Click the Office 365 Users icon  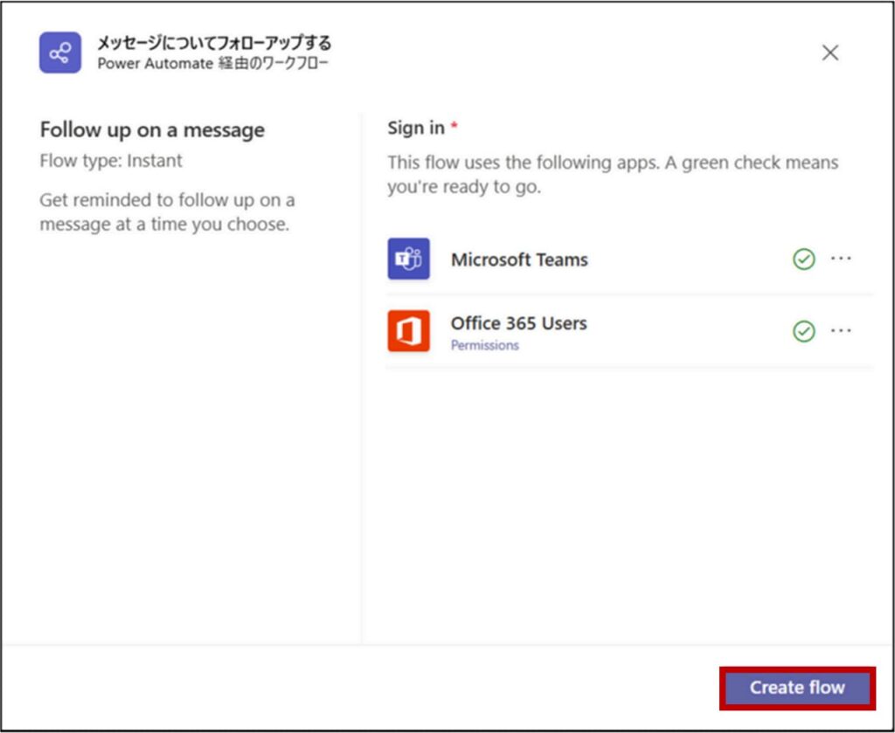click(x=408, y=331)
